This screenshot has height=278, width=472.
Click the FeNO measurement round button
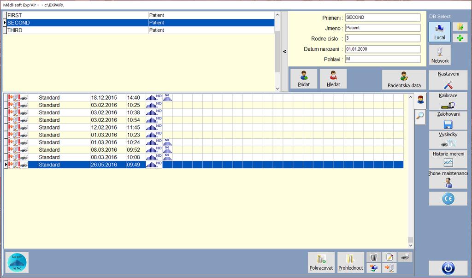(x=17, y=262)
